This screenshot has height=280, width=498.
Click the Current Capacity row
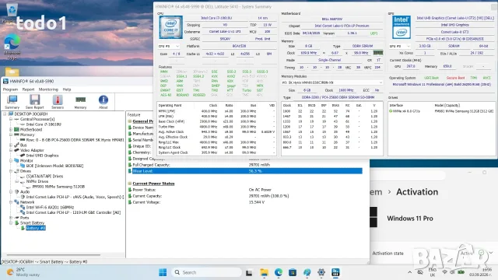tap(245, 196)
